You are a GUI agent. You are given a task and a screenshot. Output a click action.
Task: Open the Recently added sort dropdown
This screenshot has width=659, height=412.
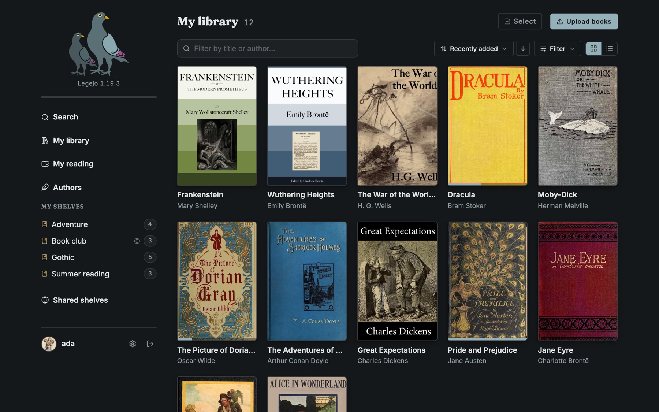click(x=474, y=49)
